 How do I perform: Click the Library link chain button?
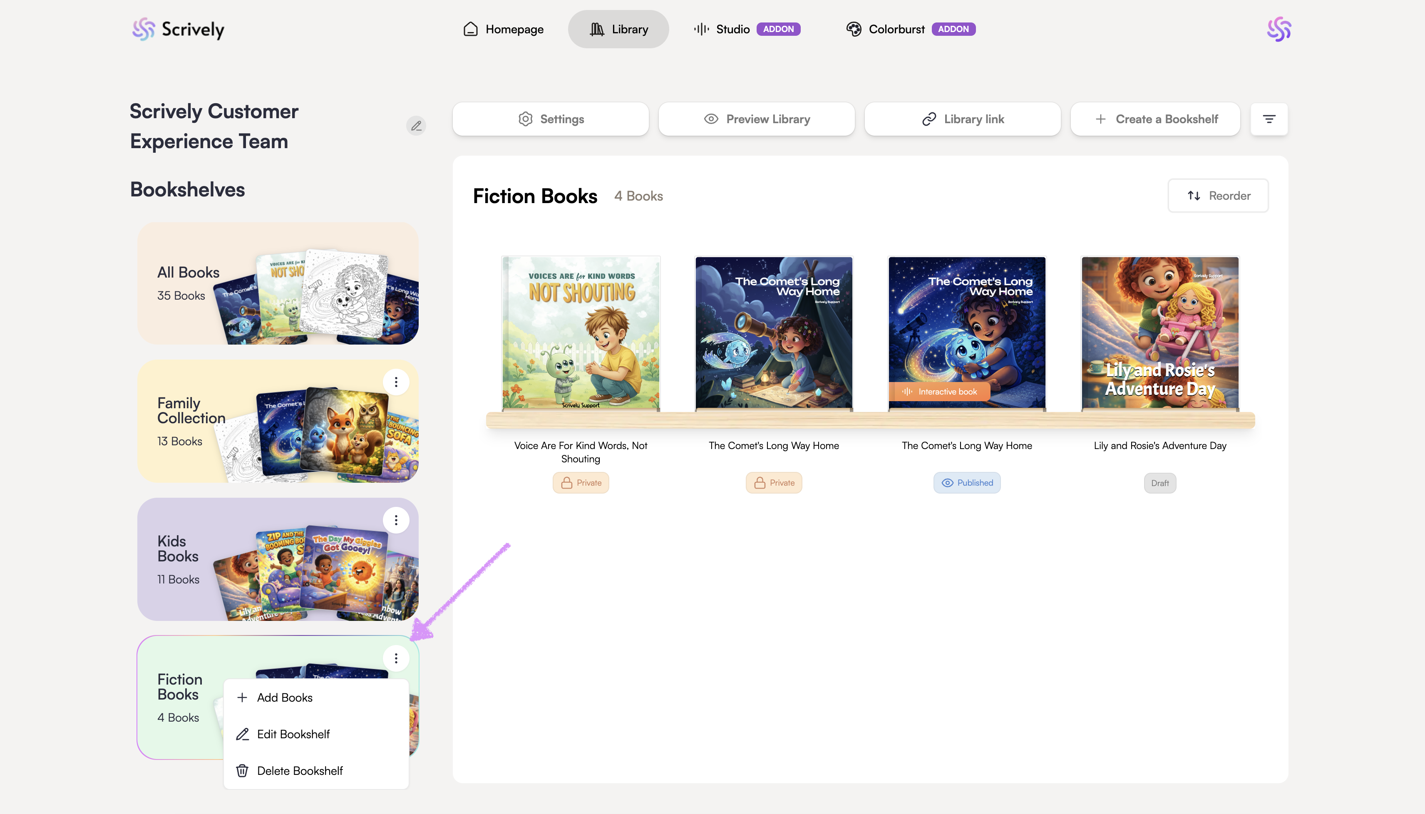pos(962,119)
